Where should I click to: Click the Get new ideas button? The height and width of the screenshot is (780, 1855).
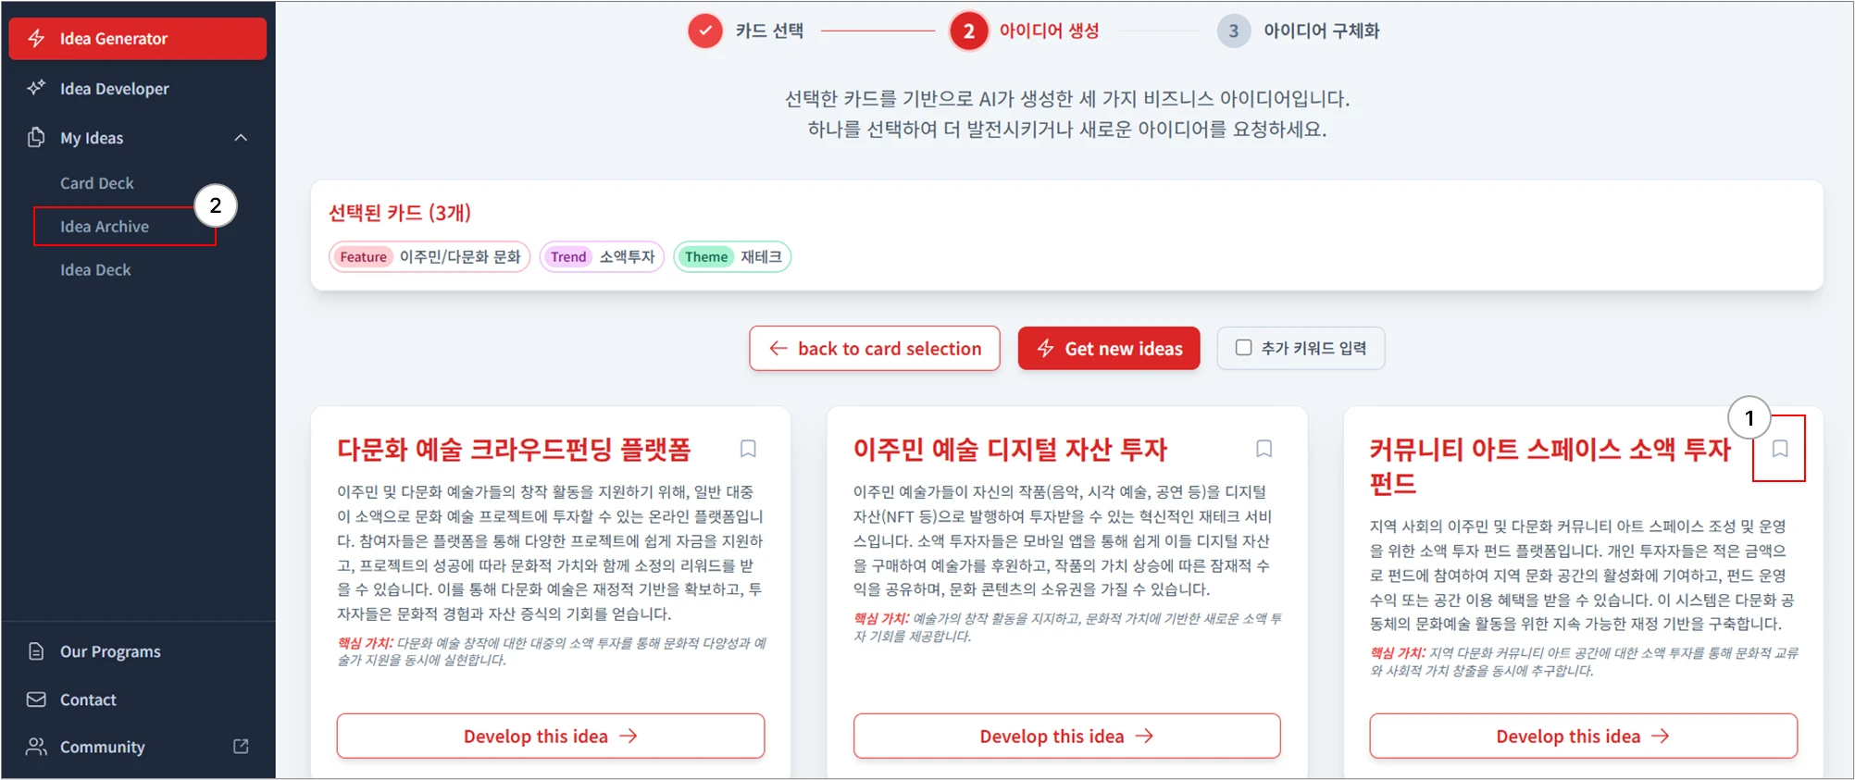1109,348
